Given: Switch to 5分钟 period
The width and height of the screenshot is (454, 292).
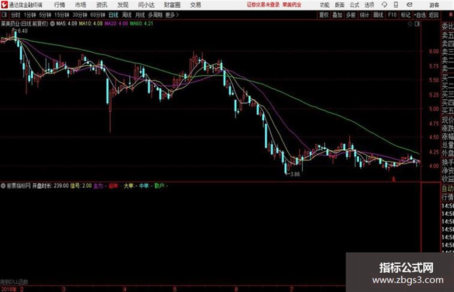Looking at the screenshot, I should 45,15.
